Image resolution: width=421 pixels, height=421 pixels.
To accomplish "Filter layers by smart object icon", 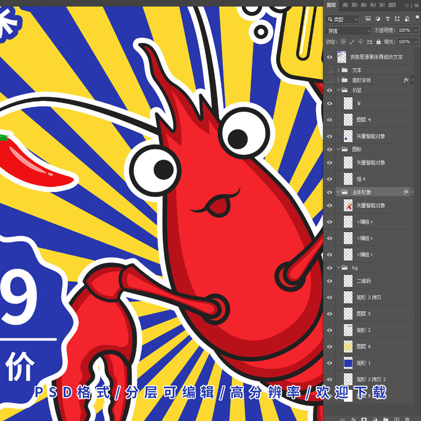I will pos(407,19).
